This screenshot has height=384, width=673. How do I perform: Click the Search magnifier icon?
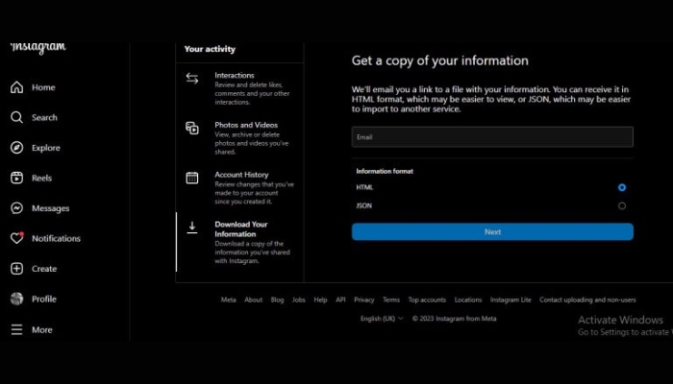tap(16, 117)
